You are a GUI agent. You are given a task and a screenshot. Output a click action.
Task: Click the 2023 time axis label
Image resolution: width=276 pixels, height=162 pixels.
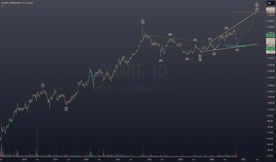click(181, 160)
